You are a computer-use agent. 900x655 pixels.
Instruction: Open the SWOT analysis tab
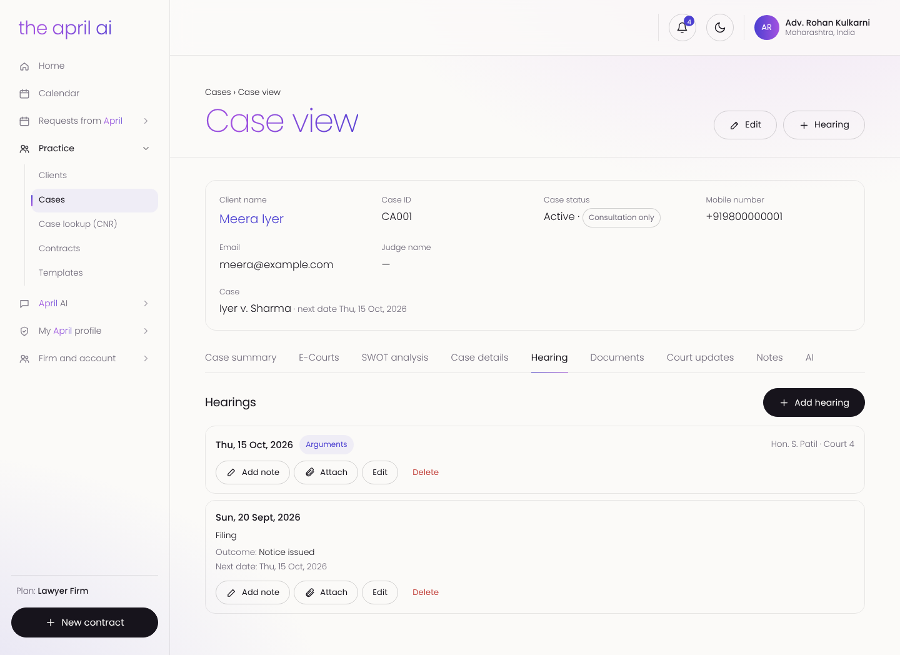[395, 357]
